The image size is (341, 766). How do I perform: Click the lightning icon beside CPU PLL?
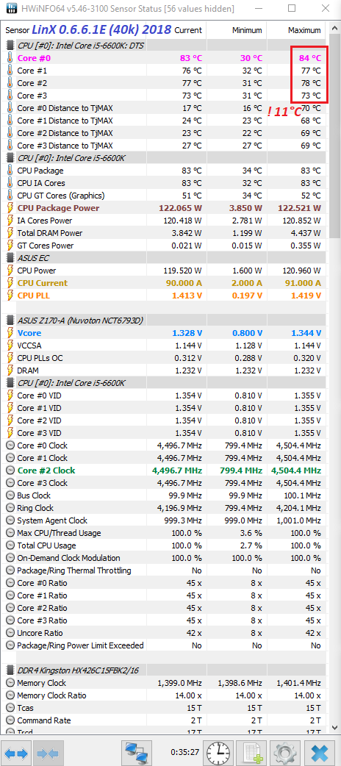(x=10, y=295)
